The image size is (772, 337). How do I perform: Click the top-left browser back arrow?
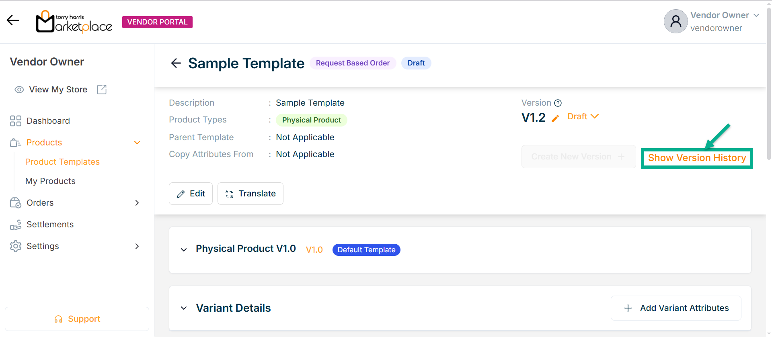pyautogui.click(x=13, y=20)
